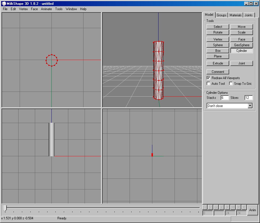Jump to the last frame
This screenshot has height=223, width=260.
244,207
